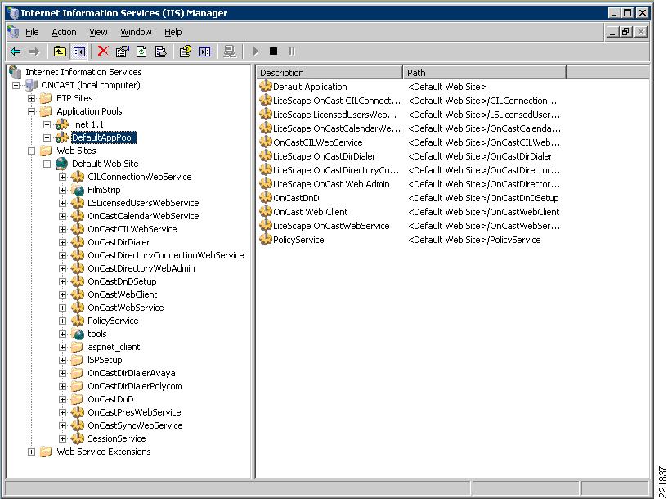Click the FilmStrip globe icon in tree
The width and height of the screenshot is (668, 499).
tap(78, 190)
